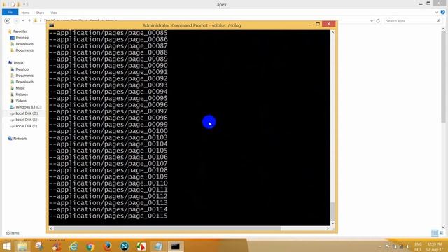Click the Search apex field
The width and height of the screenshot is (448, 252).
click(413, 21)
